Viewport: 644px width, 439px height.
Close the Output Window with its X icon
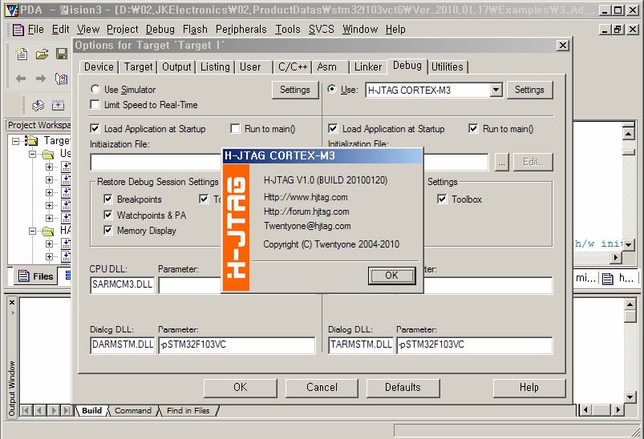tap(12, 302)
